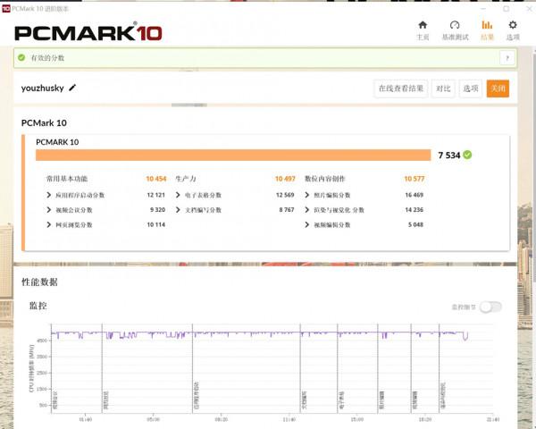
Task: Click the help question mark button
Action: click(x=507, y=58)
